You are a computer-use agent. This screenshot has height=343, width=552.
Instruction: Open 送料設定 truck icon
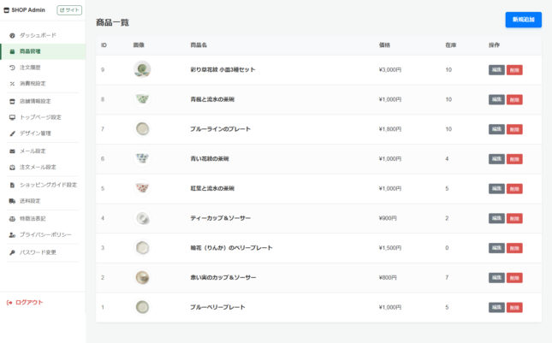[x=12, y=201]
